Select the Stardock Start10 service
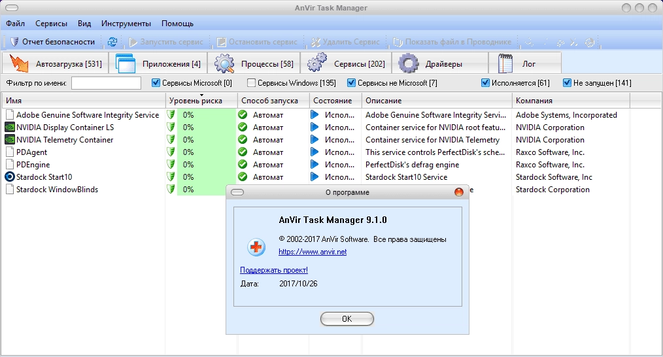This screenshot has height=357, width=663. [315, 177]
